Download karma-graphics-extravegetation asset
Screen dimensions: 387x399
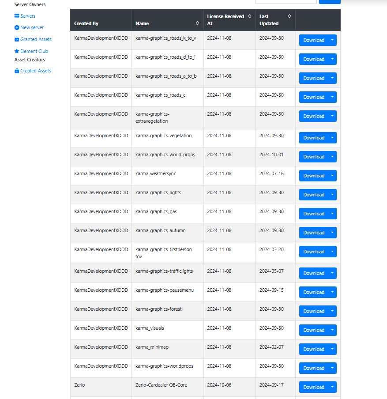click(x=313, y=116)
